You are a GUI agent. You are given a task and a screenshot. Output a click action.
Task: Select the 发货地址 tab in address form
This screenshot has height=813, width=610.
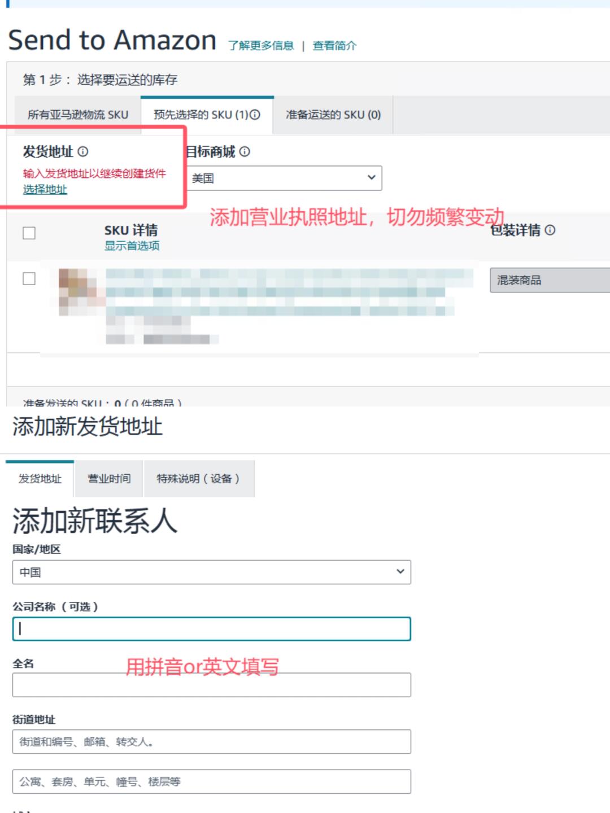coord(40,479)
